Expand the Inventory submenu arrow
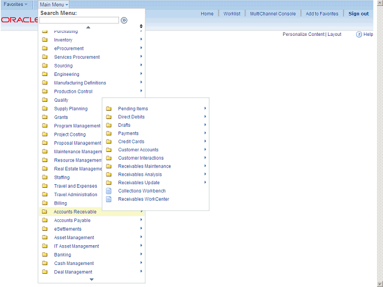The width and height of the screenshot is (383, 287). point(141,40)
